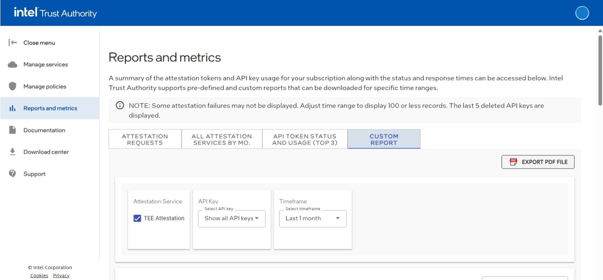Click the Reports and metrics page heading
Image resolution: width=603 pixels, height=280 pixels.
click(165, 57)
